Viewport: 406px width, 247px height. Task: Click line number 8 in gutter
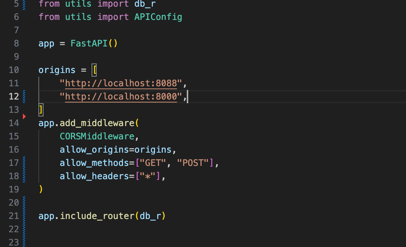point(16,43)
